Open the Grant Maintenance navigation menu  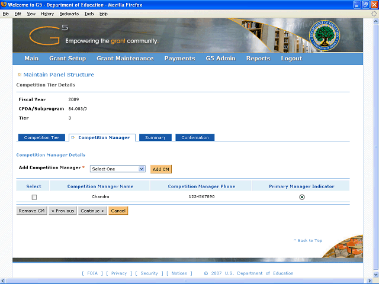coord(125,59)
